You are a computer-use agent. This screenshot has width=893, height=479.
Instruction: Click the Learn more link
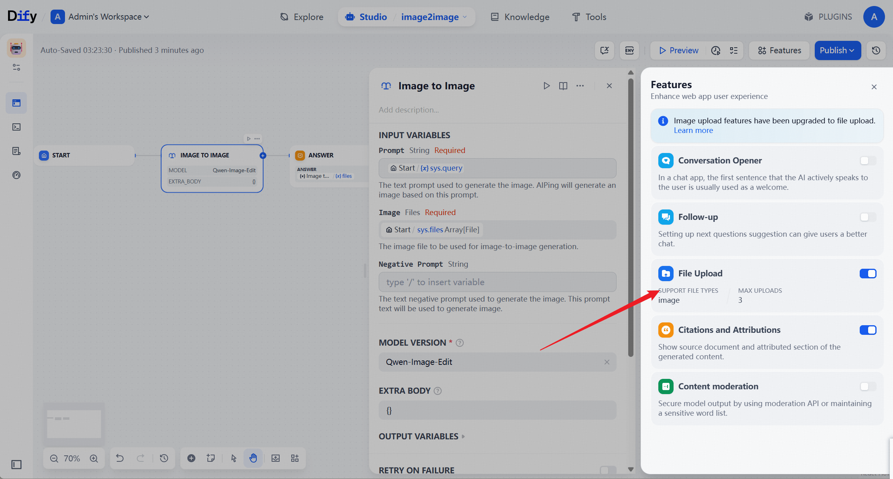coord(693,131)
